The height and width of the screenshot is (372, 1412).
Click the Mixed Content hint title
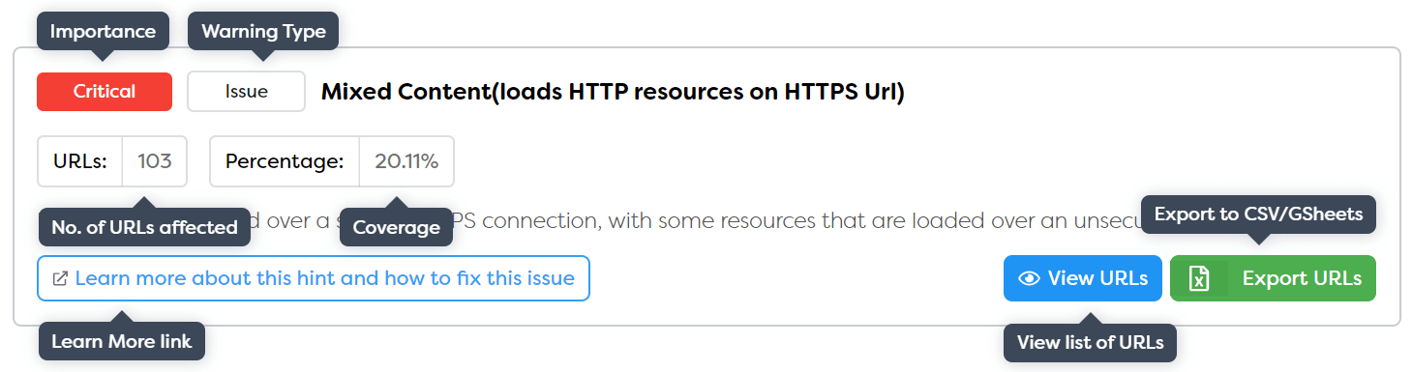pyautogui.click(x=613, y=92)
